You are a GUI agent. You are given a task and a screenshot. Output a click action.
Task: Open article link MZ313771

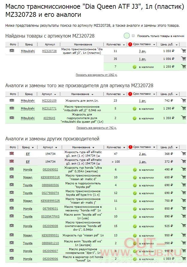click(49, 109)
